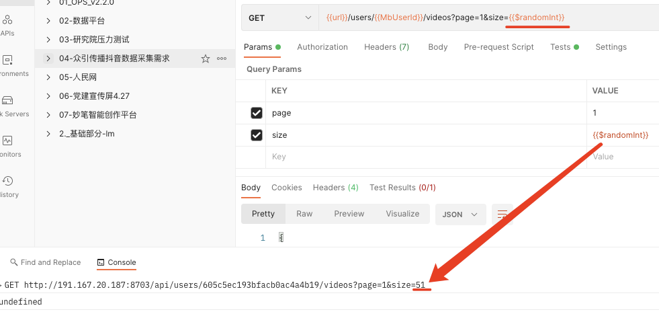The height and width of the screenshot is (314, 659).
Task: Switch to the Authorization tab
Action: (322, 47)
